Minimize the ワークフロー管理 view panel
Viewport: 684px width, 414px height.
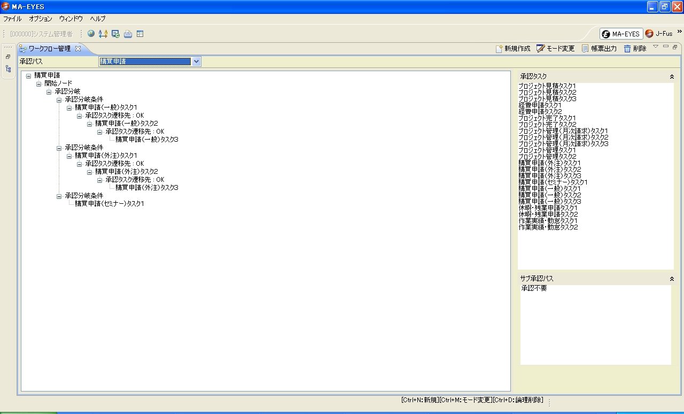[665, 47]
